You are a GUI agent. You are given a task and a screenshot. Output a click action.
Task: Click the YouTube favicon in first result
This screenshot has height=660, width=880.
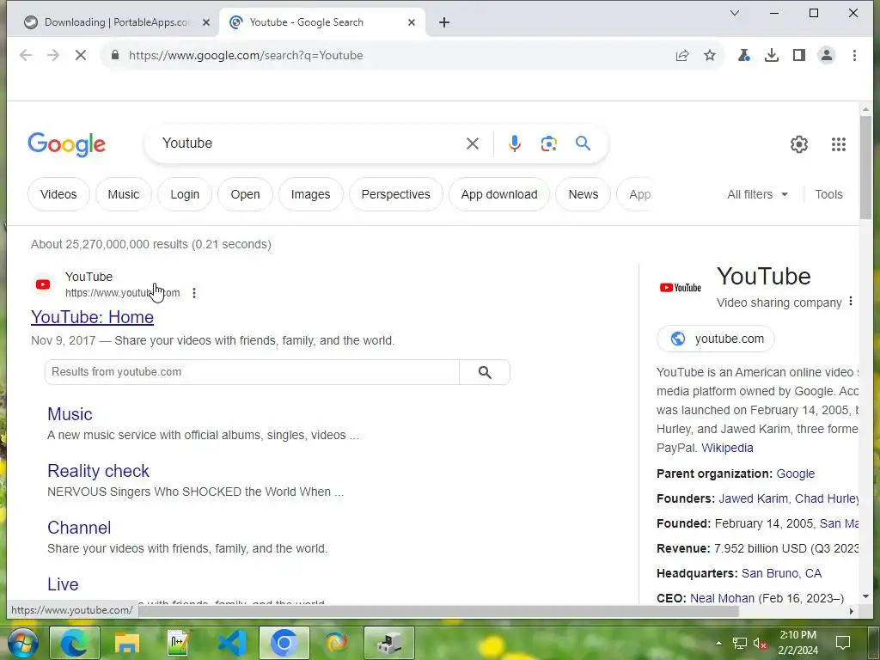[x=43, y=284]
